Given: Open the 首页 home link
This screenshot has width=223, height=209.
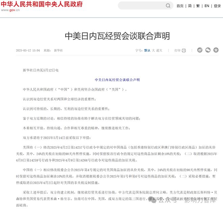Looking at the screenshot, I should click(180, 6).
